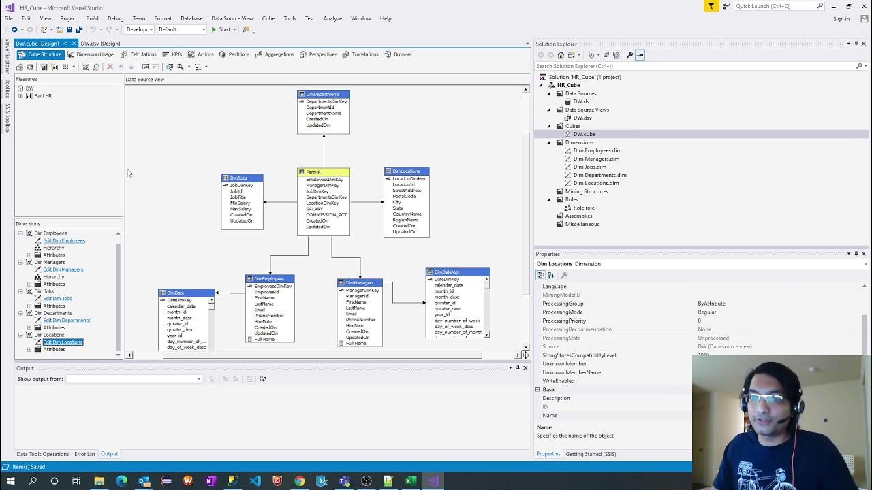The image size is (872, 490).
Task: Open the Solution Configurations dropdown showing Development
Action: [x=139, y=29]
